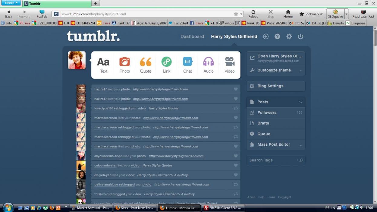Image resolution: width=377 pixels, height=212 pixels.
Task: Create a new Audio post
Action: click(x=208, y=65)
